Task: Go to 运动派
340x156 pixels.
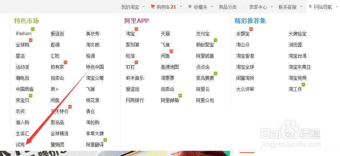Action: [23, 67]
